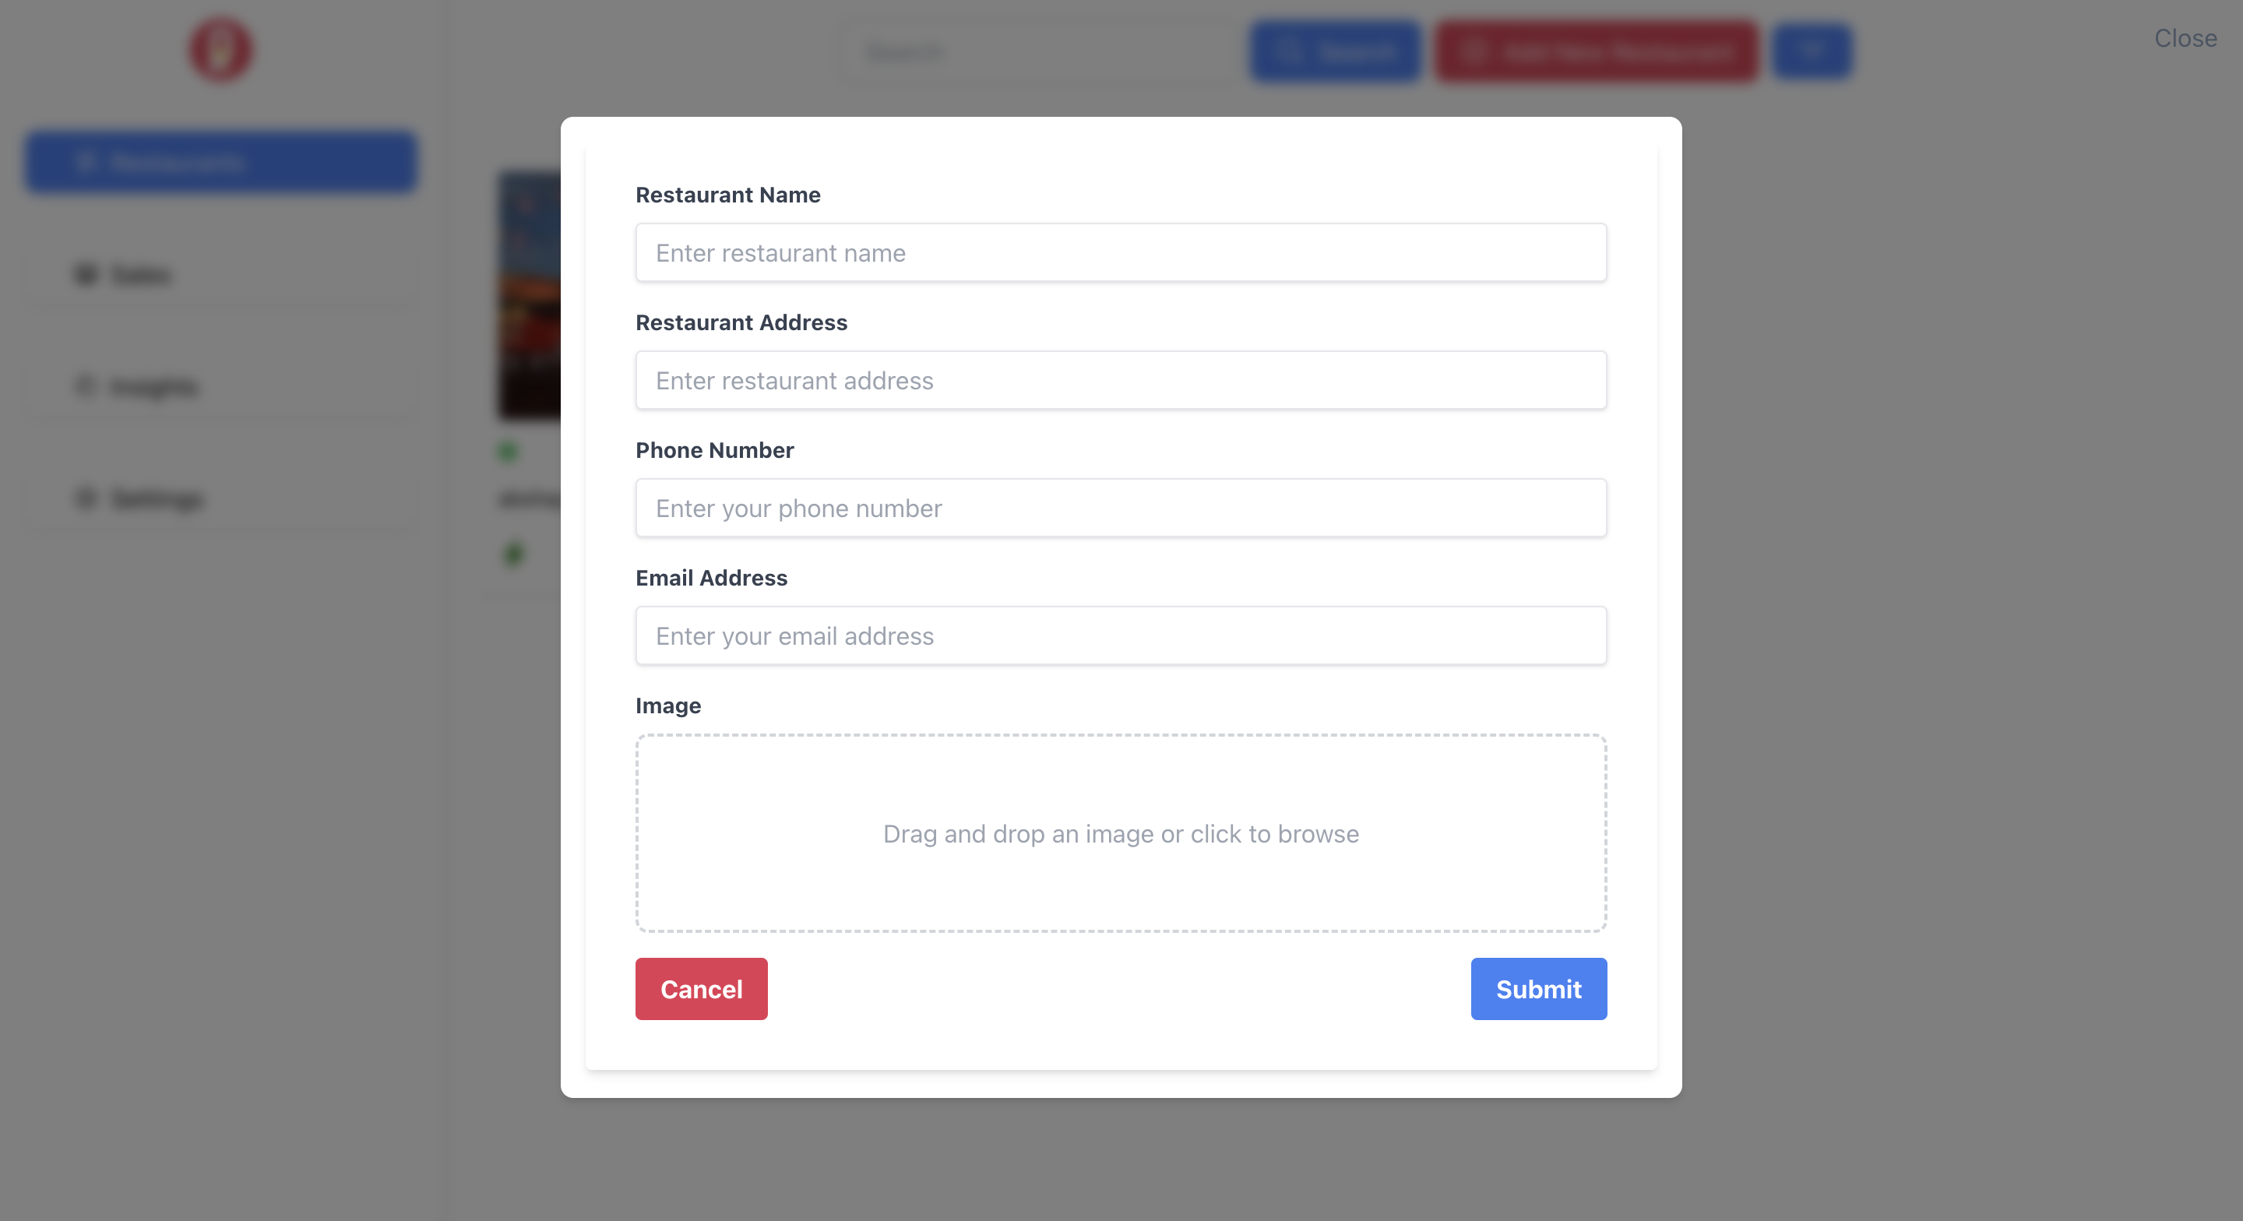Click the red Cancel button

701,988
